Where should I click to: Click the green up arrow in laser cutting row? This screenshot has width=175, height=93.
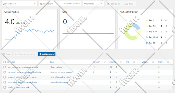point(116,67)
